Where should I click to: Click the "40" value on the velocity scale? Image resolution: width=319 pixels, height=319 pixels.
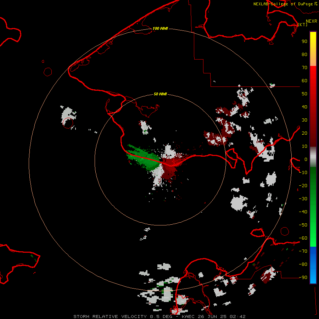[x=304, y=107]
